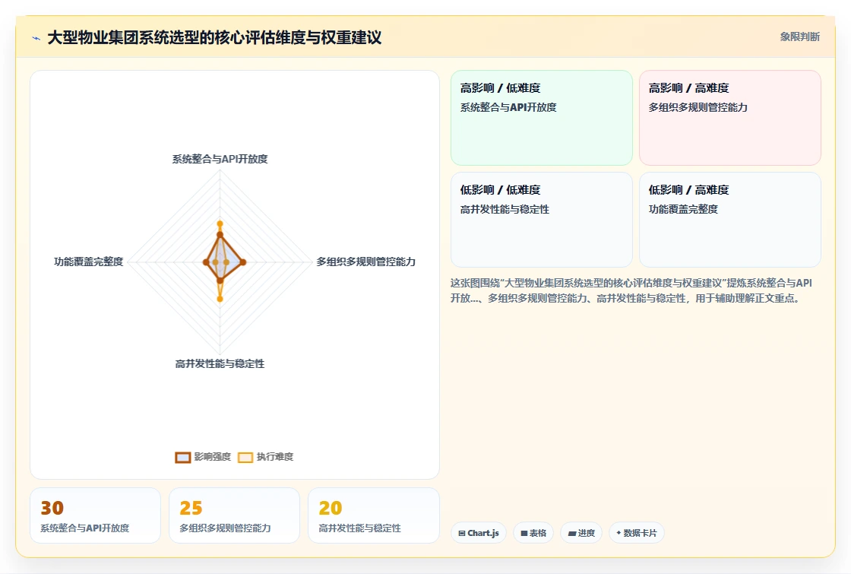Click the leftmost brown radar data point
This screenshot has height=574, width=851.
tap(206, 262)
